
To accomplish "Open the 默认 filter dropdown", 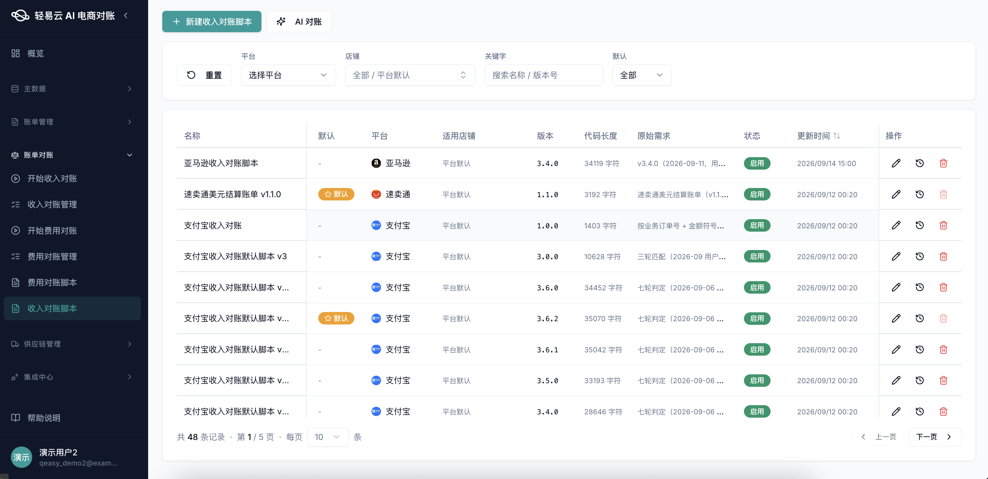I will click(x=642, y=75).
